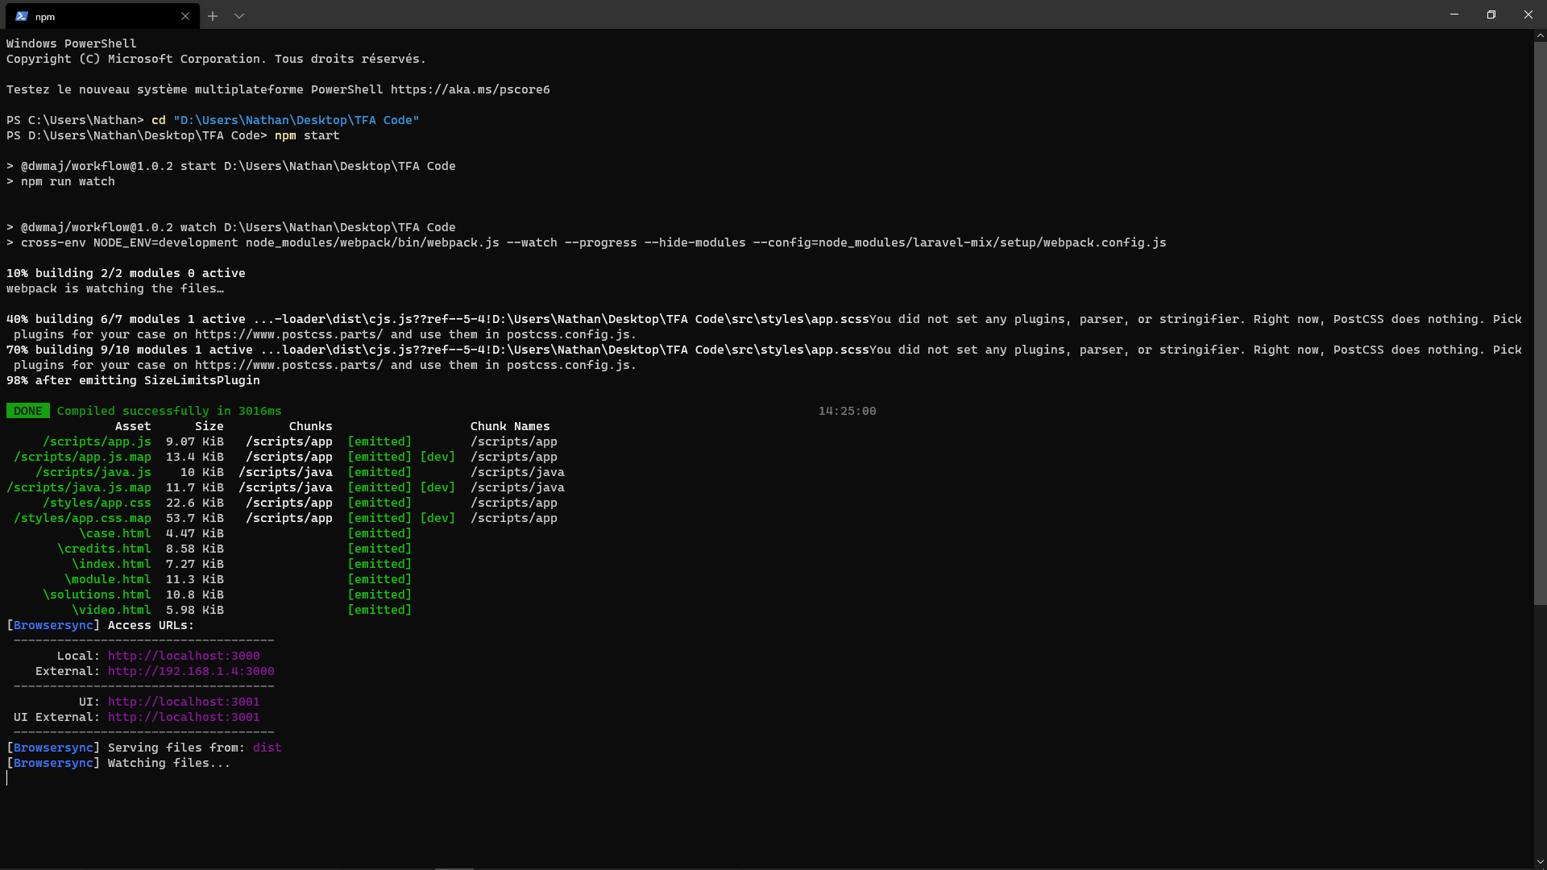The image size is (1547, 870).
Task: Click the \case.html asset name
Action: tap(115, 533)
